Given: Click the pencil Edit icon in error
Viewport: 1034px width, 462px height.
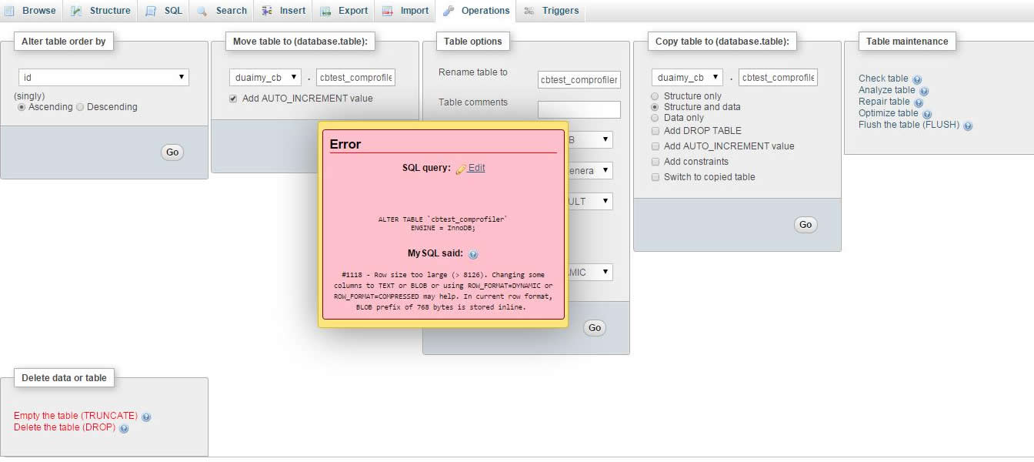Looking at the screenshot, I should click(x=461, y=169).
